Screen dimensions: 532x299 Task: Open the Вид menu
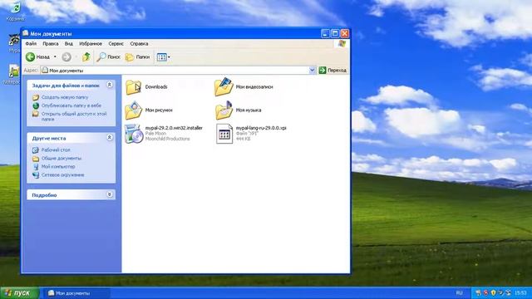[68, 44]
